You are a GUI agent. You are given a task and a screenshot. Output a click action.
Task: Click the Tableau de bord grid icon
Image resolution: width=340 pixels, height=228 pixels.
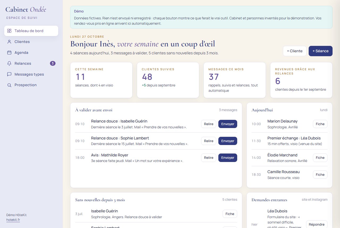pos(9,31)
